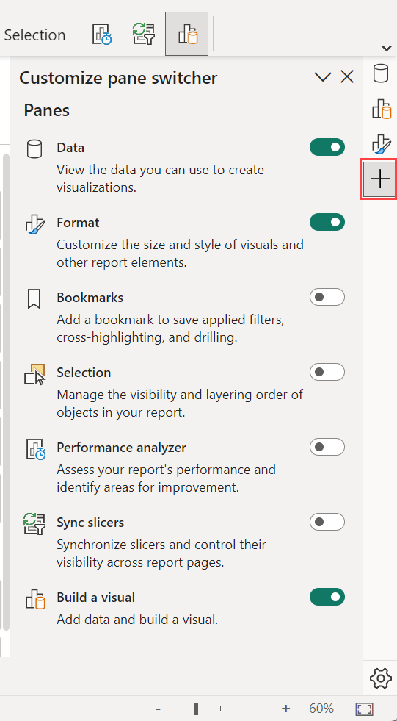Open Build a visual pane in switcher

381,110
